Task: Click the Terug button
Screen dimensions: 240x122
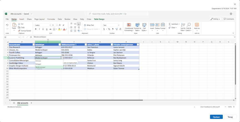Action: (230, 117)
